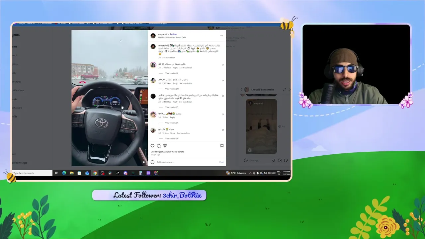Like the comment by gh._lb
The height and width of the screenshot is (239, 425).
click(223, 130)
